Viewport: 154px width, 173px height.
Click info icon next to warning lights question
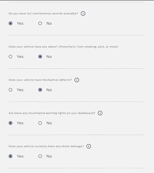(x=100, y=113)
